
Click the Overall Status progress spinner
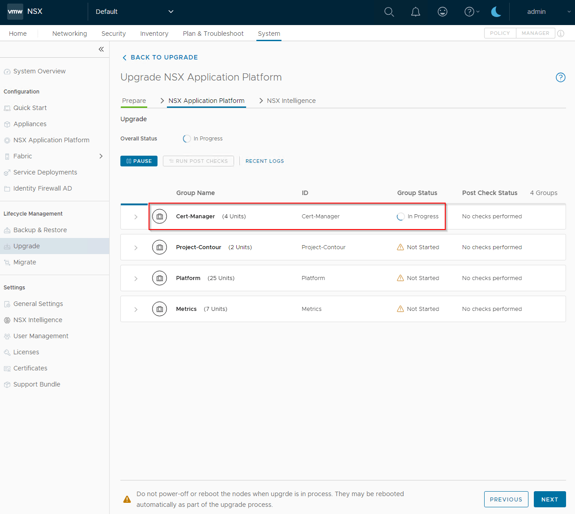[x=187, y=139]
